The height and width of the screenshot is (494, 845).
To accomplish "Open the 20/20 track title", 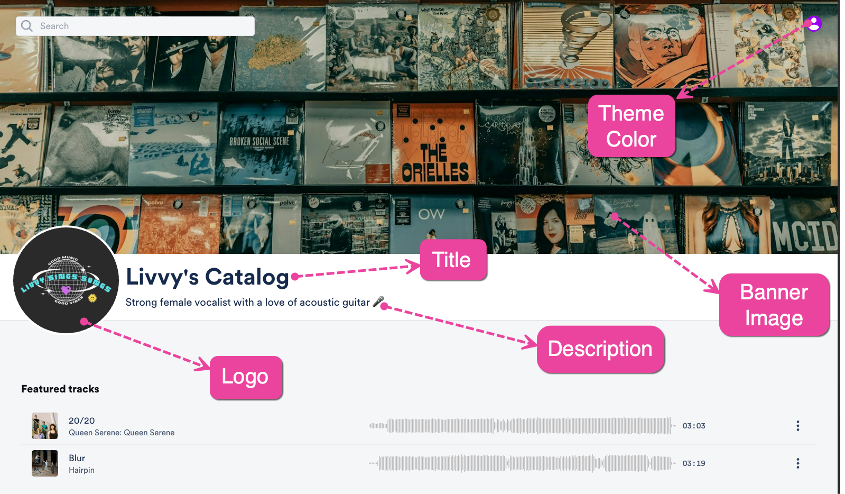I will point(82,420).
